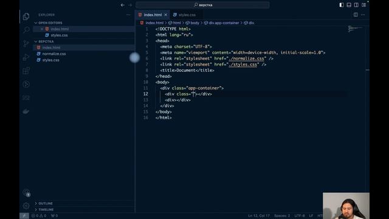Click the верстка command center search box
The image size is (389, 219).
(202, 5)
